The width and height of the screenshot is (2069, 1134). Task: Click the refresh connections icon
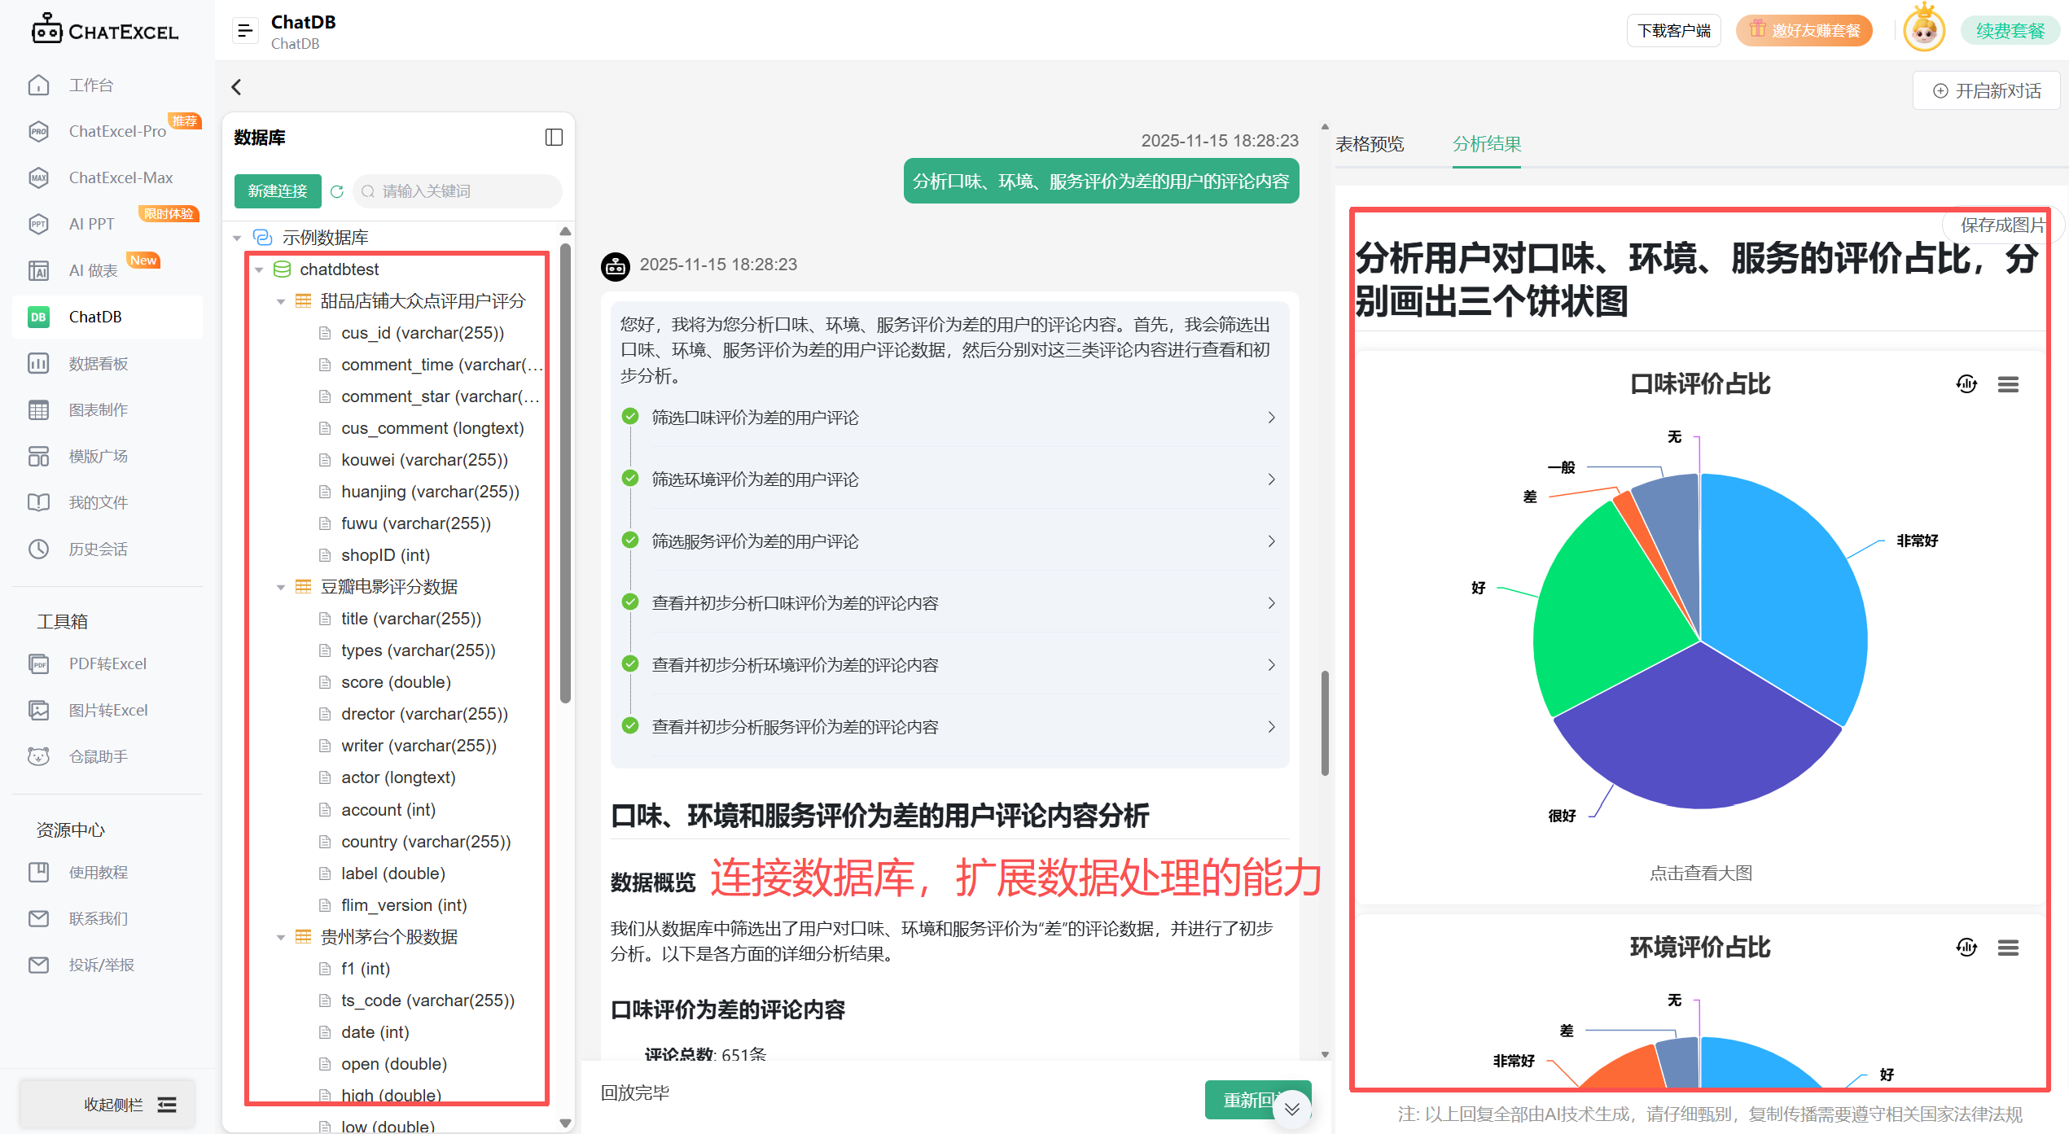coord(337,191)
